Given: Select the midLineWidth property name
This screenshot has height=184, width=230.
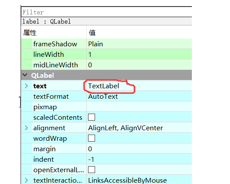Looking at the screenshot, I should click(x=56, y=65).
